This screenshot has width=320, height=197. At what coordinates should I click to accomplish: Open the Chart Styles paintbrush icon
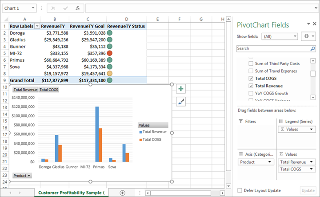pos(181,102)
